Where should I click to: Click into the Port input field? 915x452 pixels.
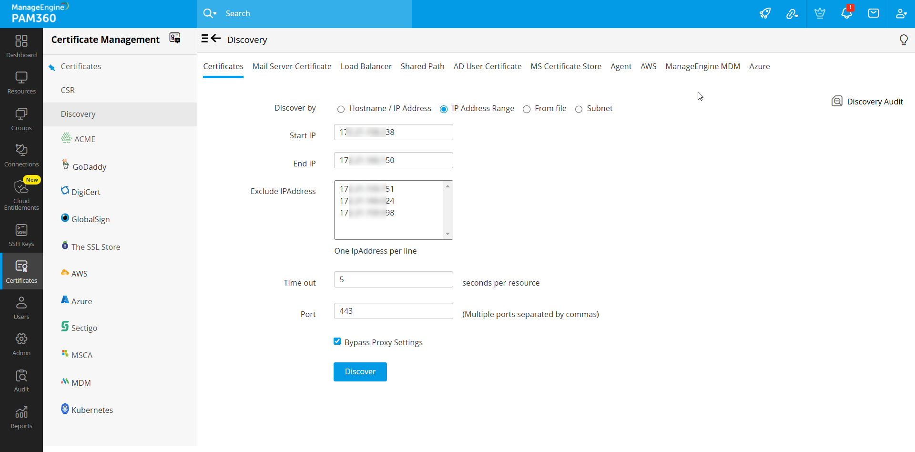pyautogui.click(x=393, y=311)
